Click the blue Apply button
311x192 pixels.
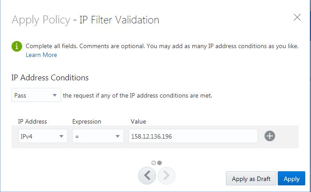[x=292, y=178]
